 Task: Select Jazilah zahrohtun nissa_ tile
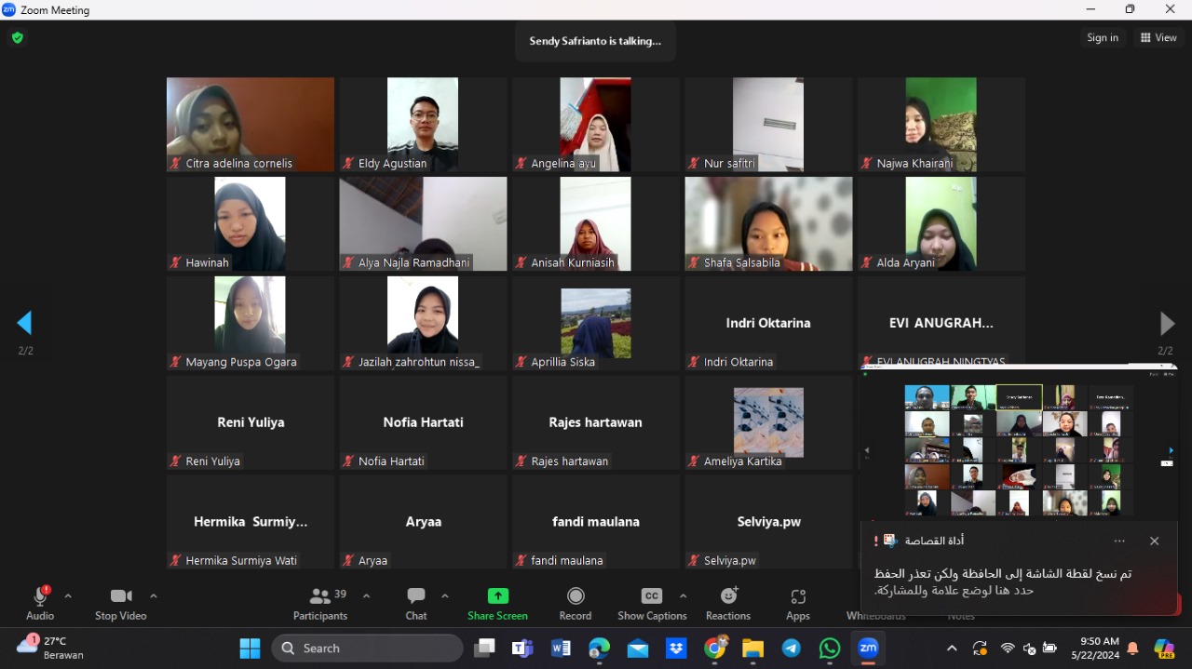pos(423,324)
